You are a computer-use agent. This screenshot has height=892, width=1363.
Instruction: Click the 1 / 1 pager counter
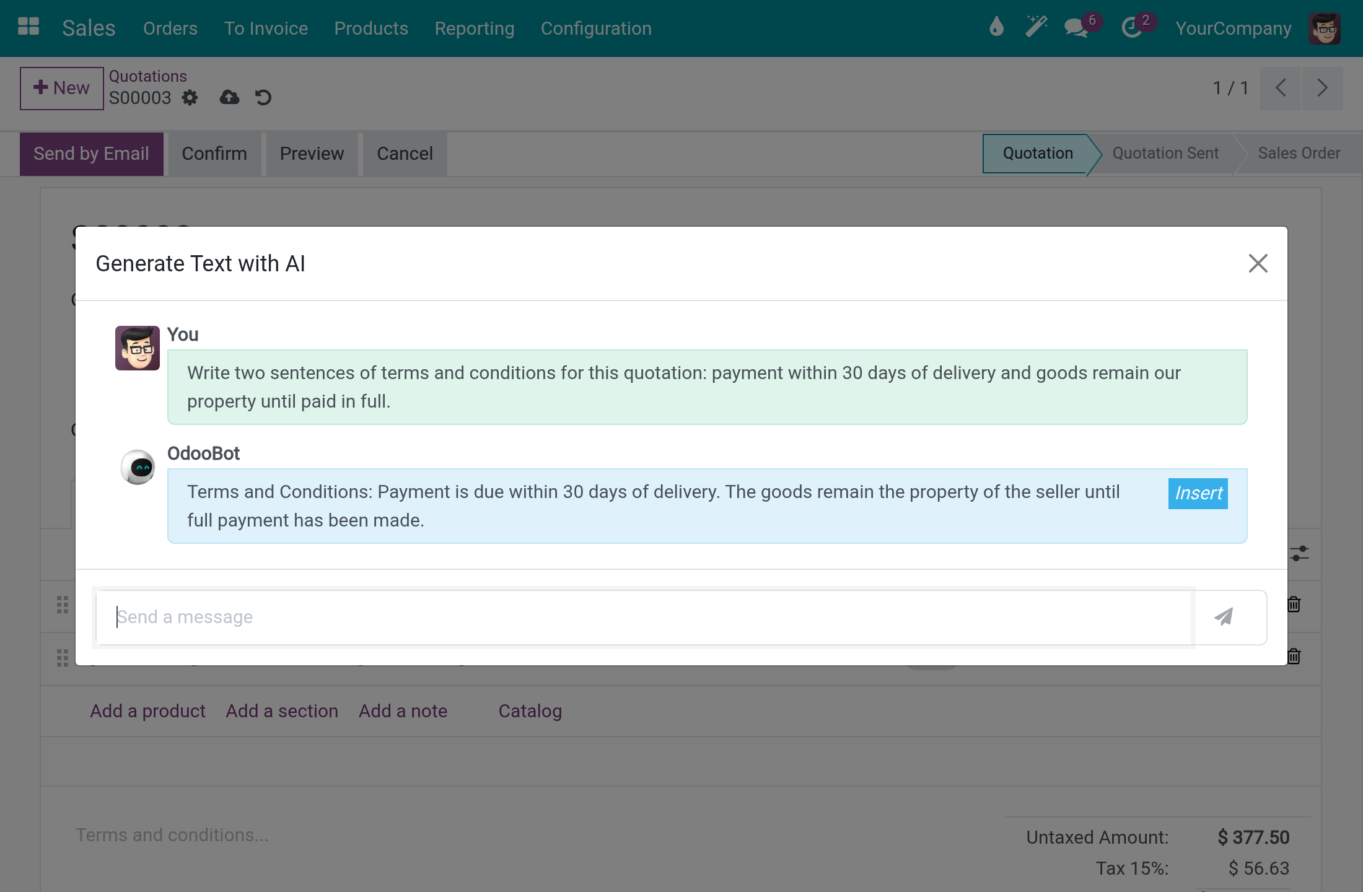1230,88
